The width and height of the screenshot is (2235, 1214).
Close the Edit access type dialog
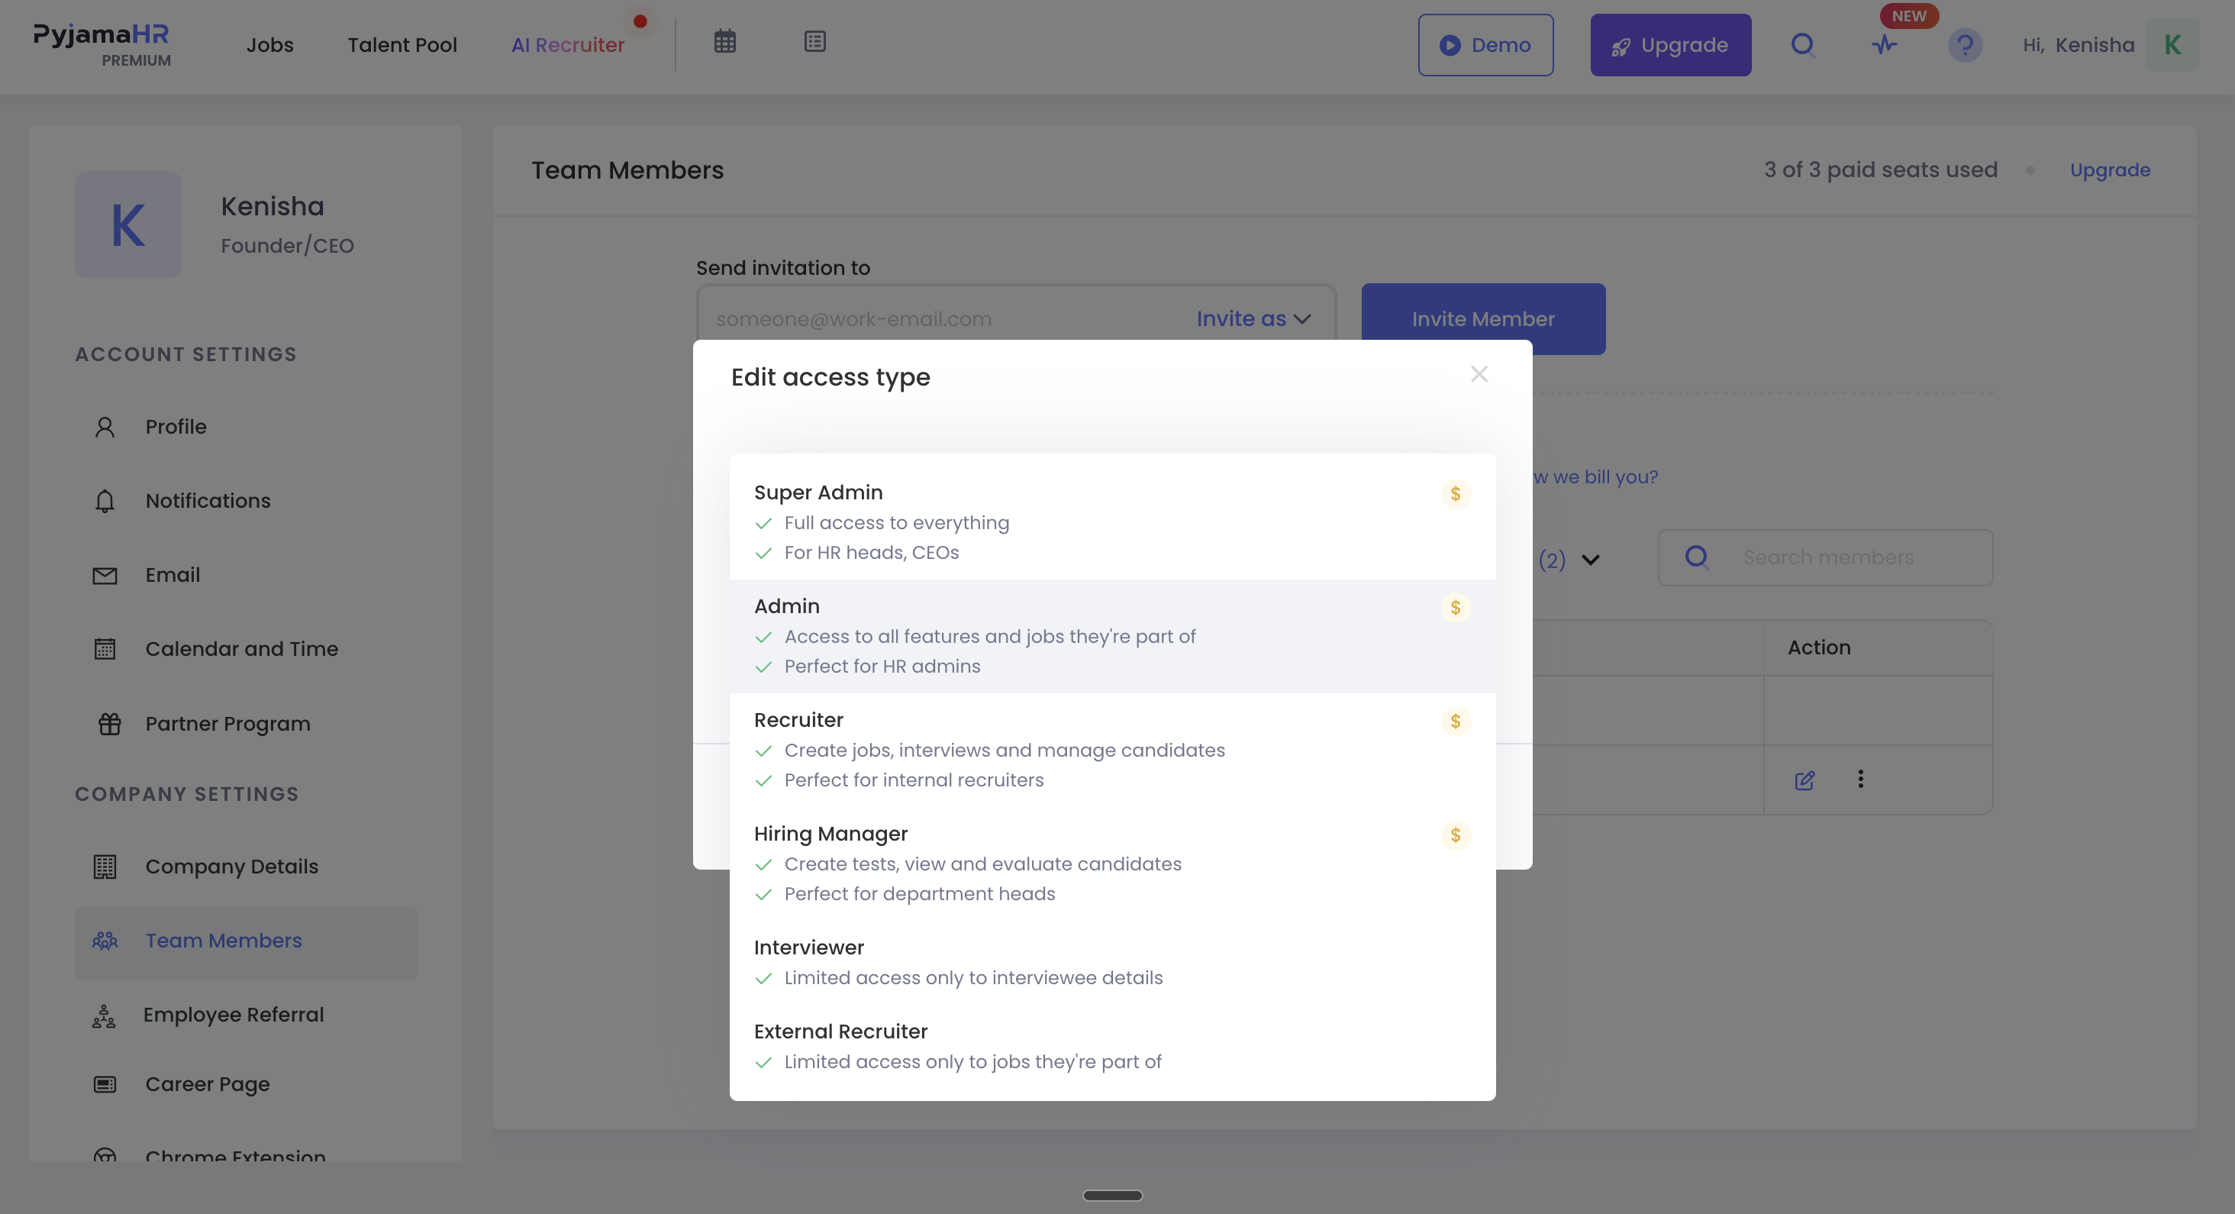(1479, 374)
